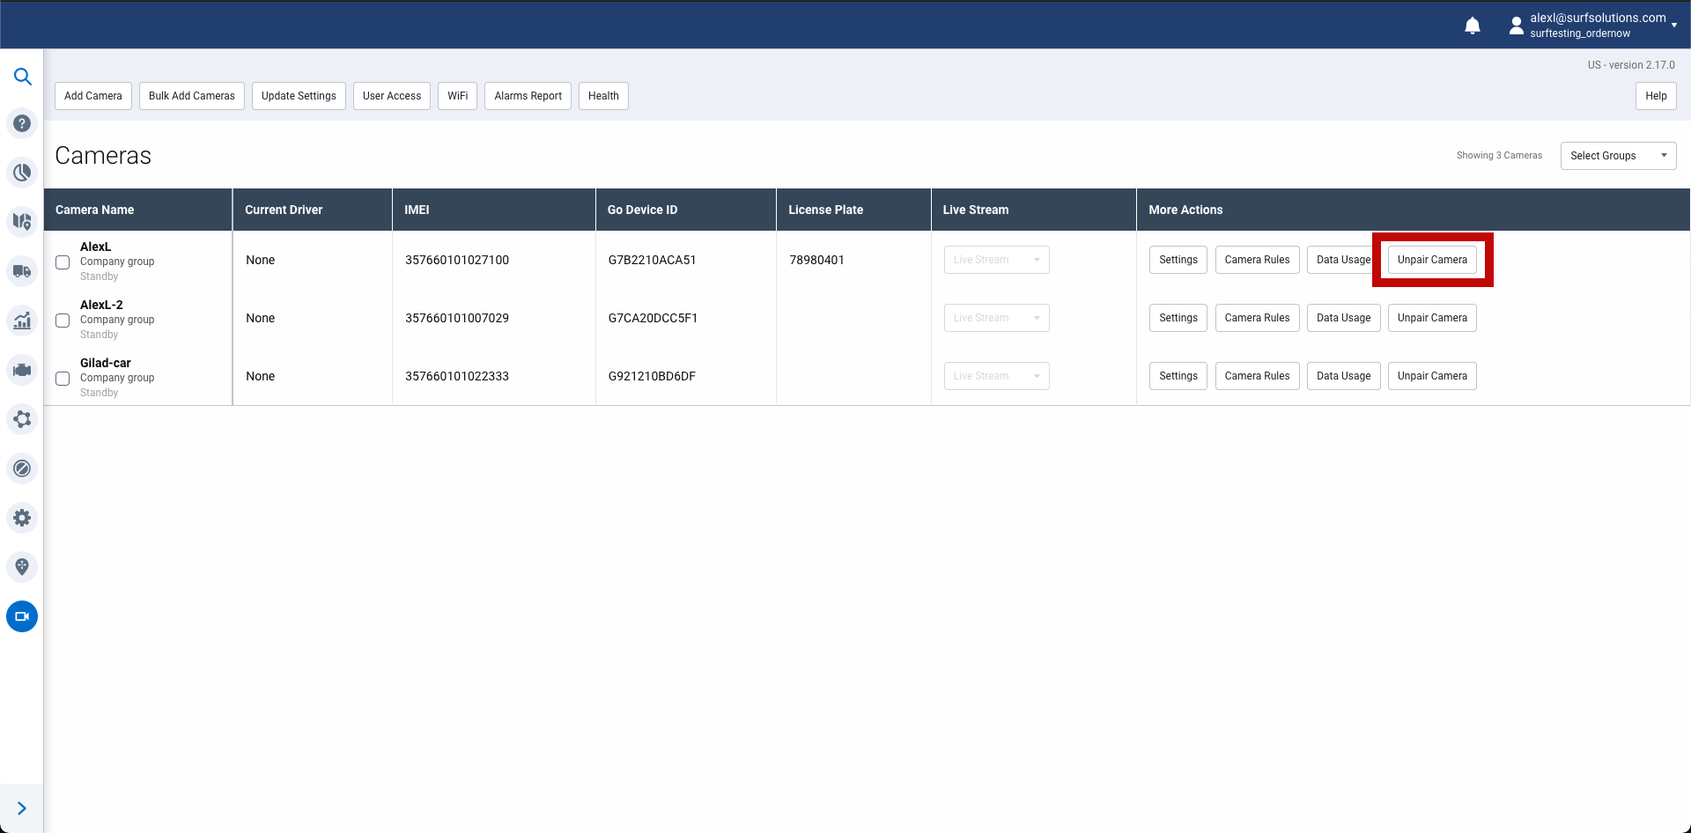Expand the Live Stream dropdown for AlexL

point(996,260)
